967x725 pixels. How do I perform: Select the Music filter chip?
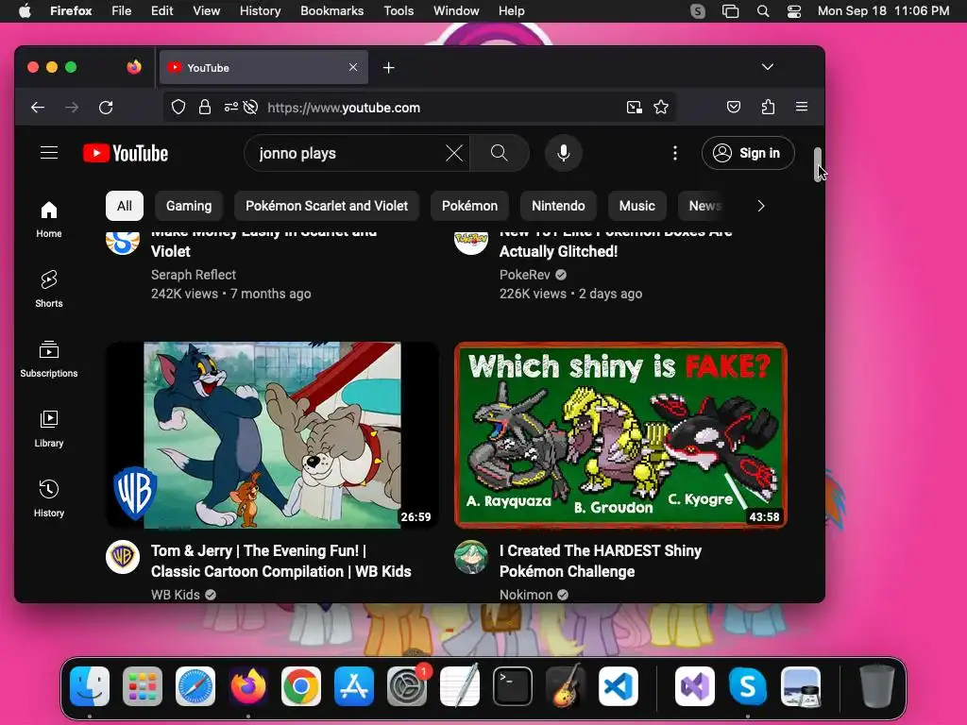pyautogui.click(x=637, y=206)
